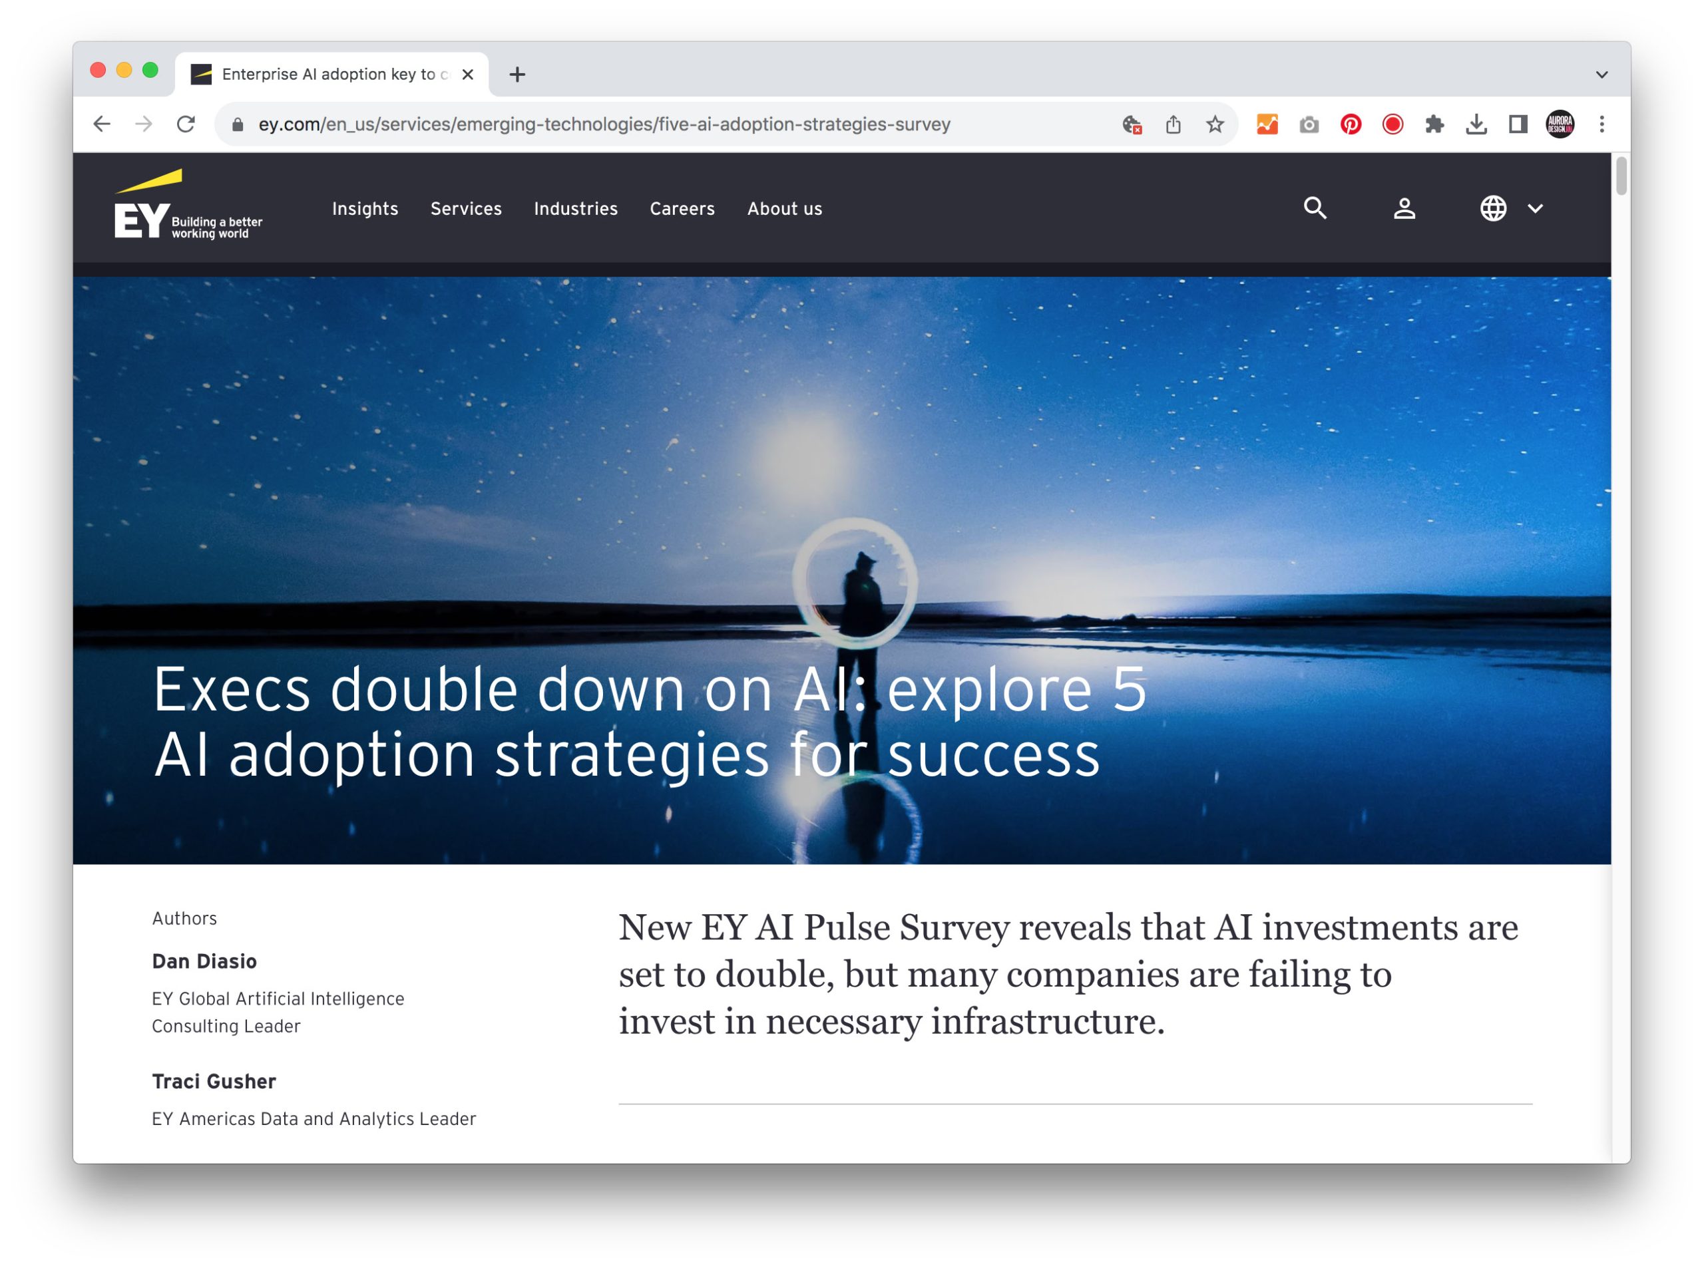Click the 'Authors' label
Screen dimensions: 1704x1268
(184, 918)
